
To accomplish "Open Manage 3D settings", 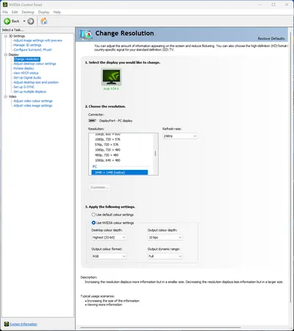I will tap(27, 45).
